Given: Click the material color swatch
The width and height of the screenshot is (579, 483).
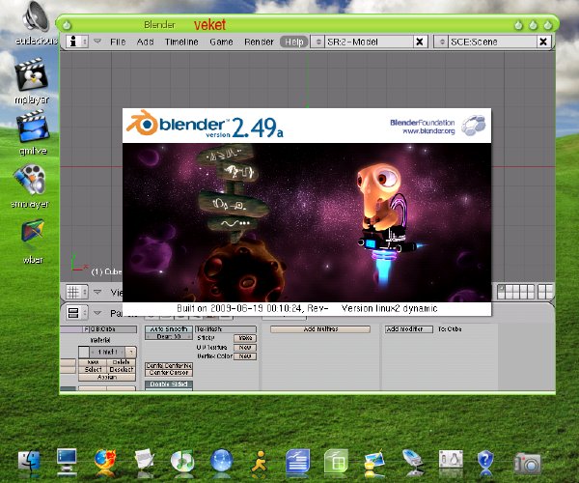Looking at the screenshot, I should click(x=83, y=352).
